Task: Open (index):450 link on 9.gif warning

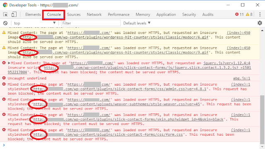Action: [238, 48]
